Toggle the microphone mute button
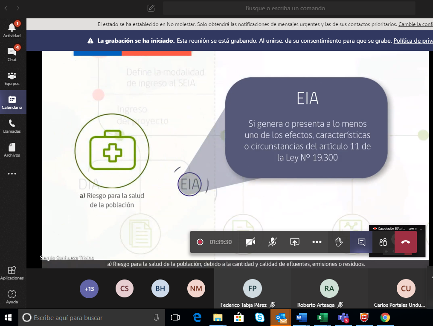The image size is (433, 326). coord(272,242)
